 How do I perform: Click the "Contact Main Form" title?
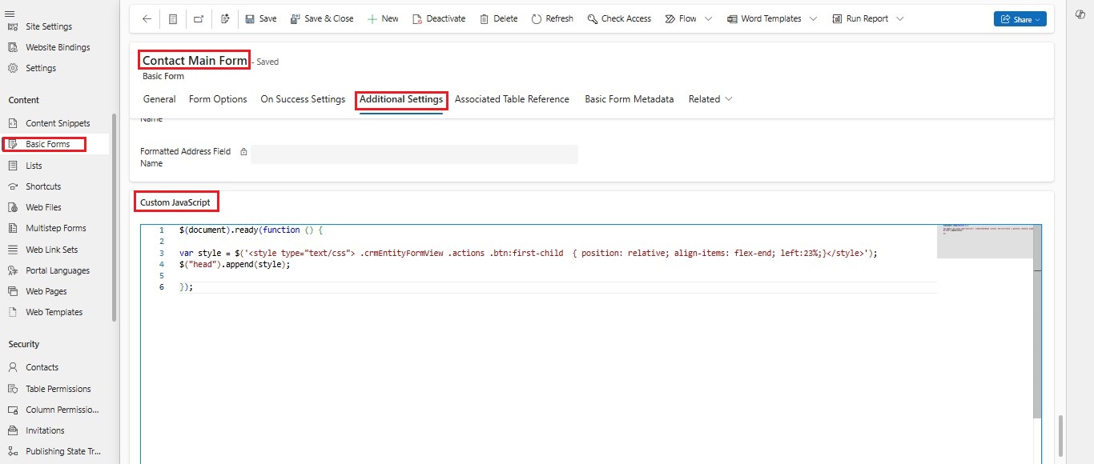[195, 61]
